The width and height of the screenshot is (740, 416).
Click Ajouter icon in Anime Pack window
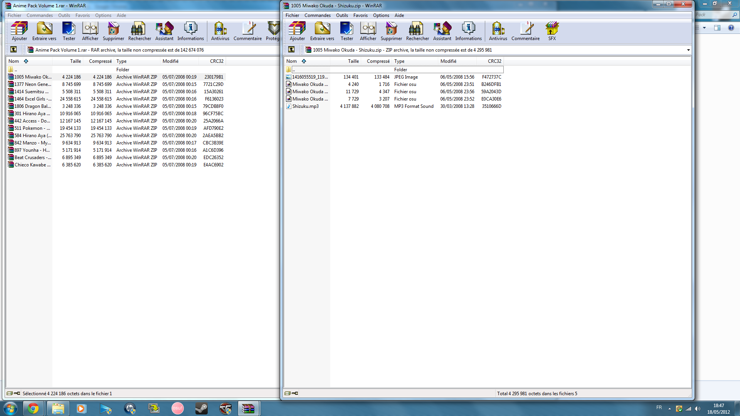19,31
